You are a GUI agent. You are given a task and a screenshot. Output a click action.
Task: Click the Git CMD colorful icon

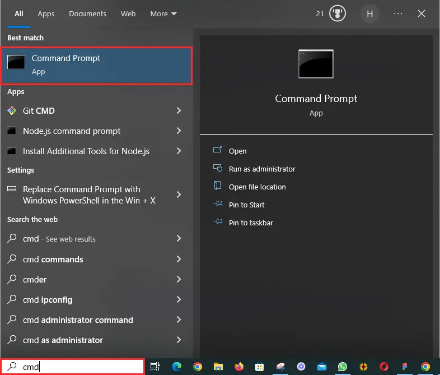point(12,110)
